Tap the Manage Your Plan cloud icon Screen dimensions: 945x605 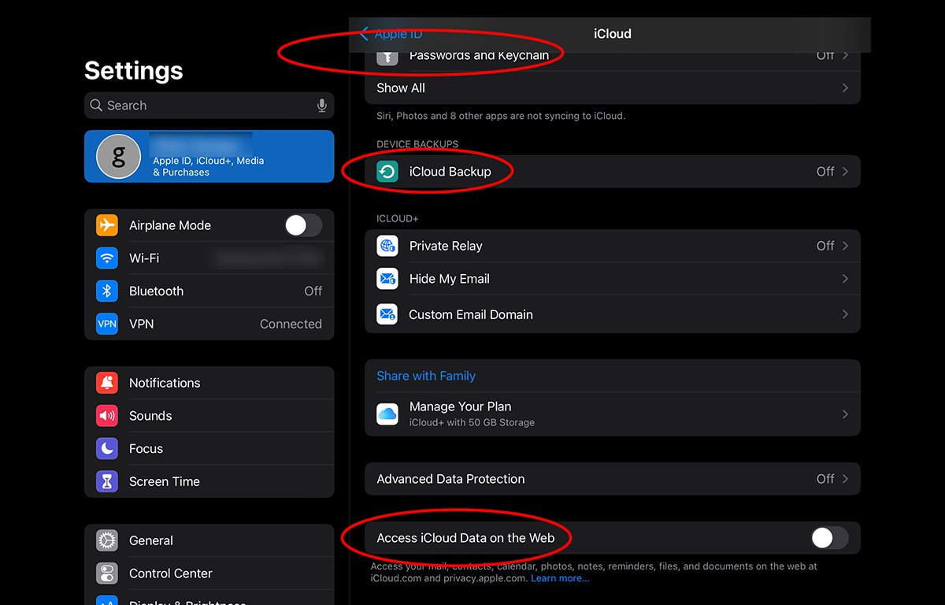[x=387, y=414]
